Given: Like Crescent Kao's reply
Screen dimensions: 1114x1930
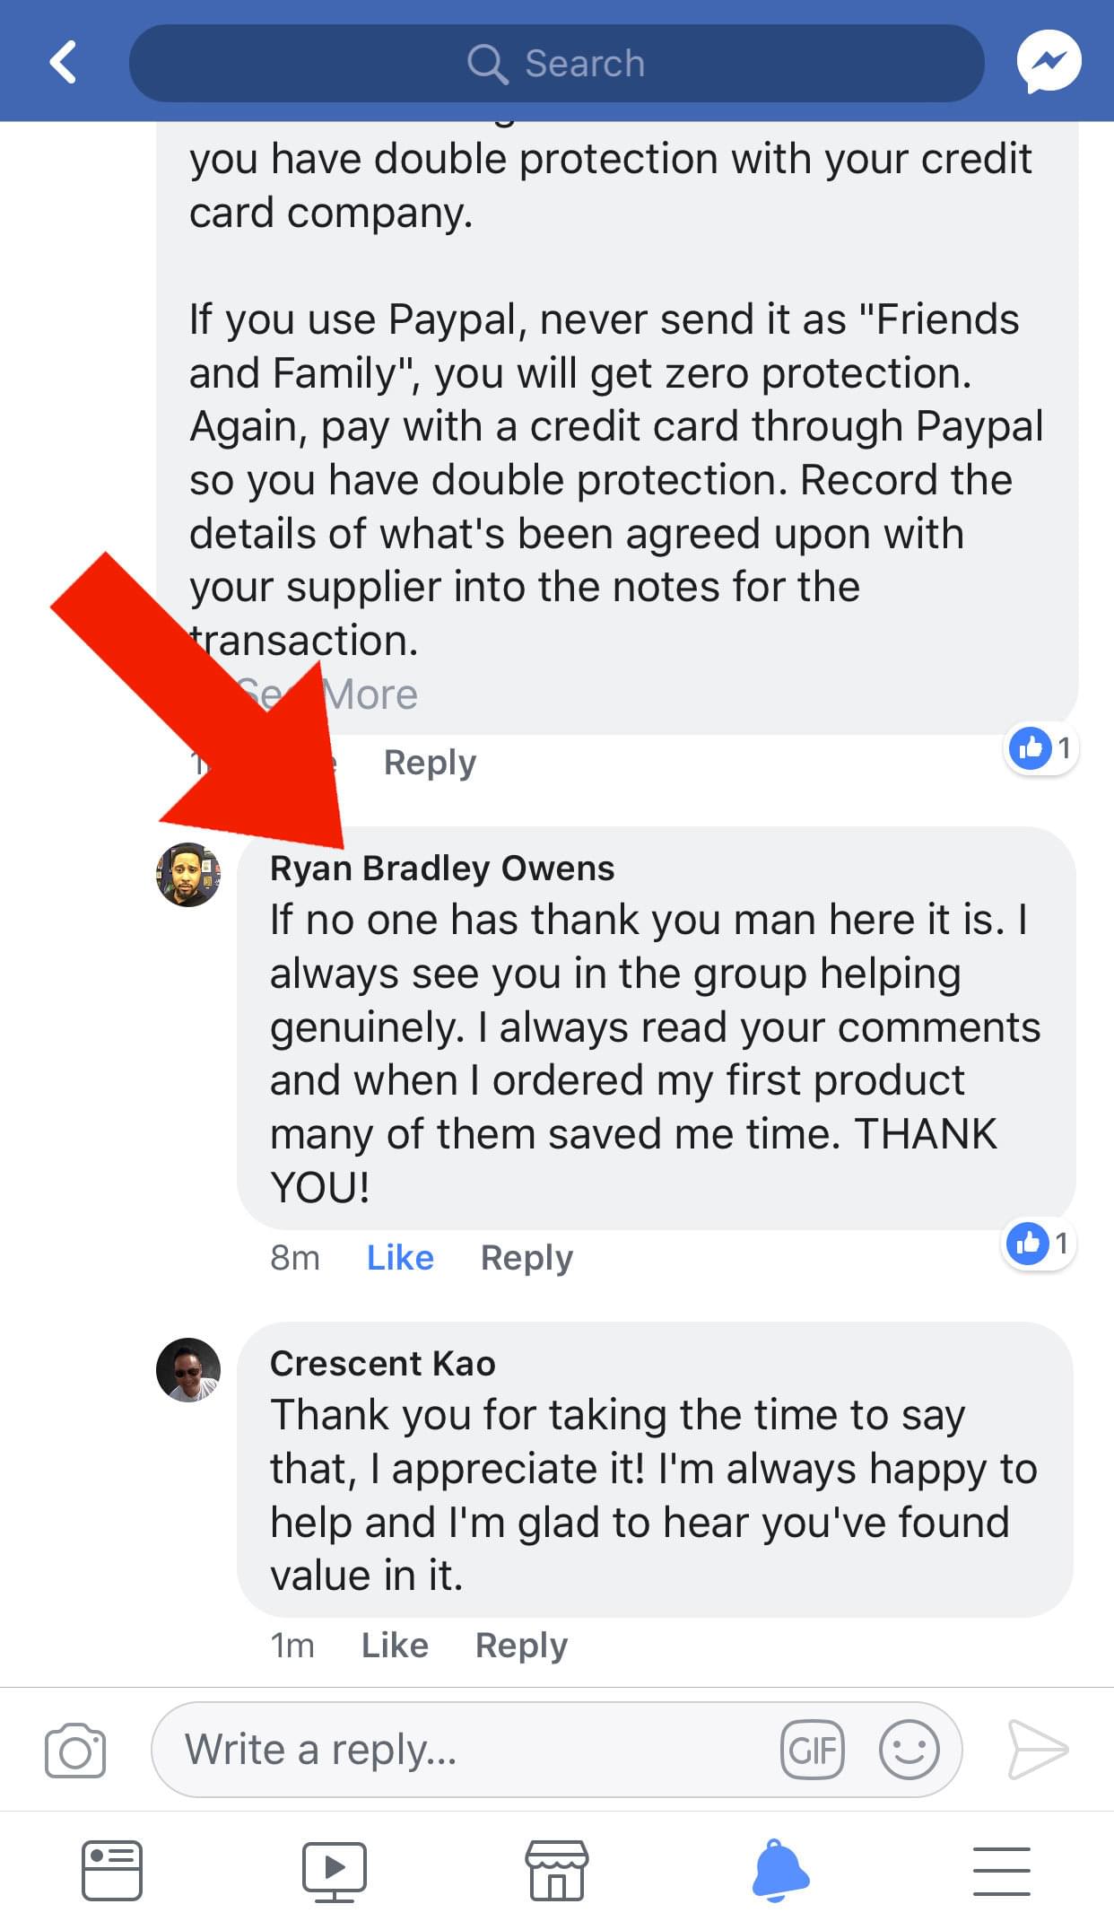Looking at the screenshot, I should 395,1645.
